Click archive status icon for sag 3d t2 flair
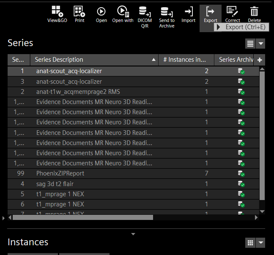 [x=241, y=184]
